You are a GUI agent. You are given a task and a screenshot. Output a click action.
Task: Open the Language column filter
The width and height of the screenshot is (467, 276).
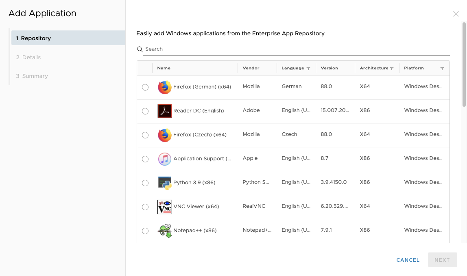tap(308, 69)
